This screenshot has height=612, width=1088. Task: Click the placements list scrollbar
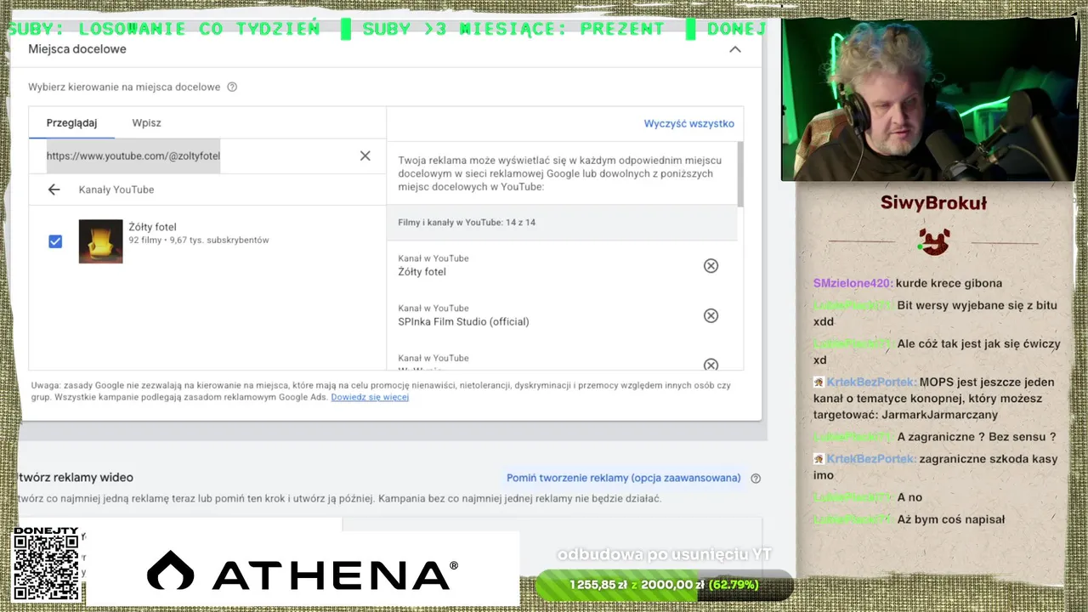click(x=739, y=174)
